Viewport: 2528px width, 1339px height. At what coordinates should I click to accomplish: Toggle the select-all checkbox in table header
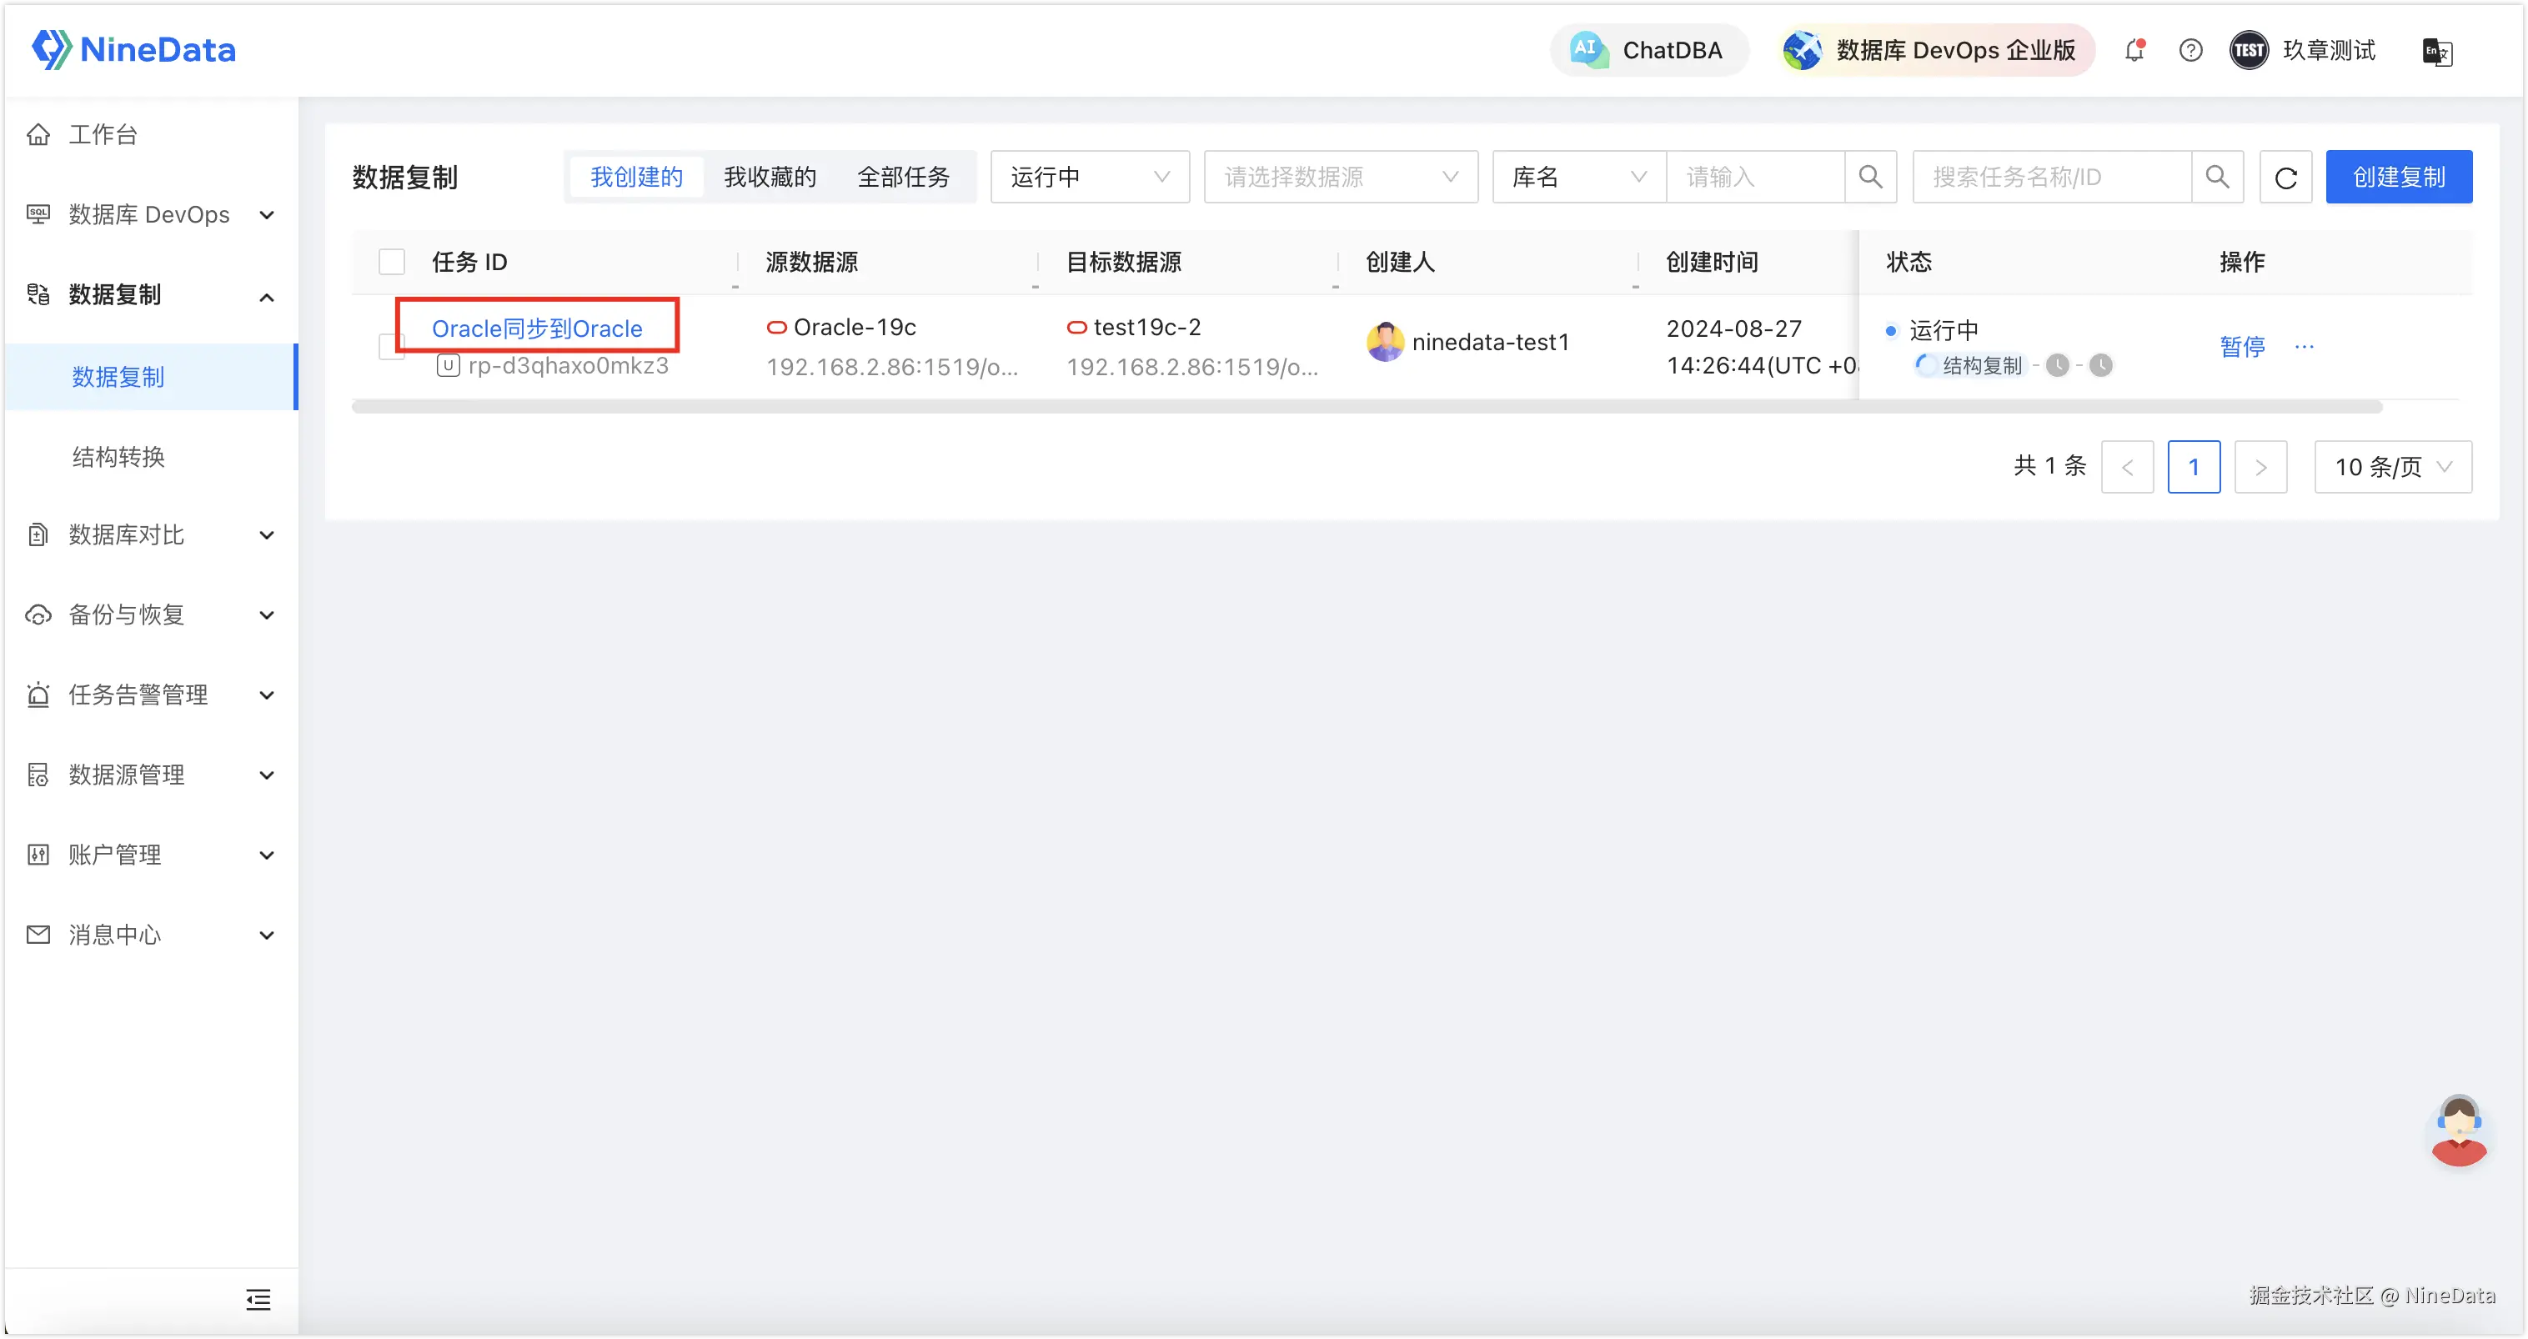(392, 262)
